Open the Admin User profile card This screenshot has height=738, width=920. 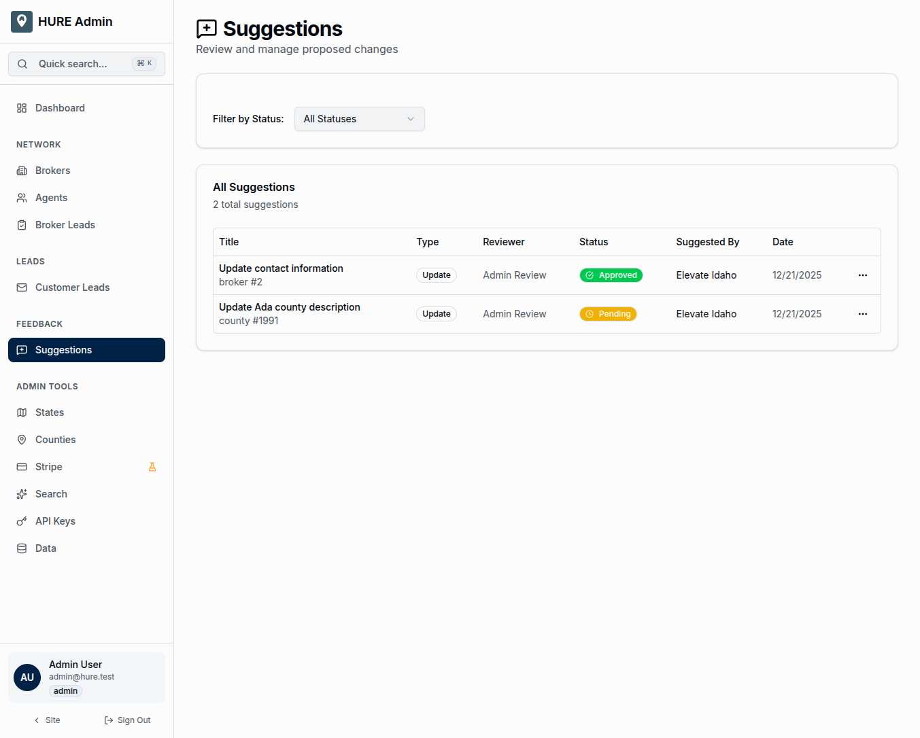point(86,678)
